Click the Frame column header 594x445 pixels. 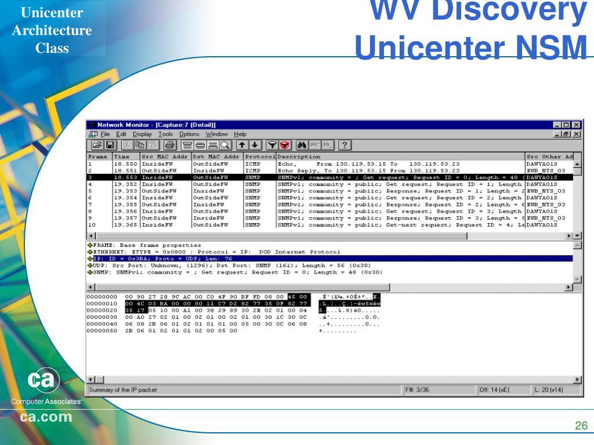coord(100,156)
